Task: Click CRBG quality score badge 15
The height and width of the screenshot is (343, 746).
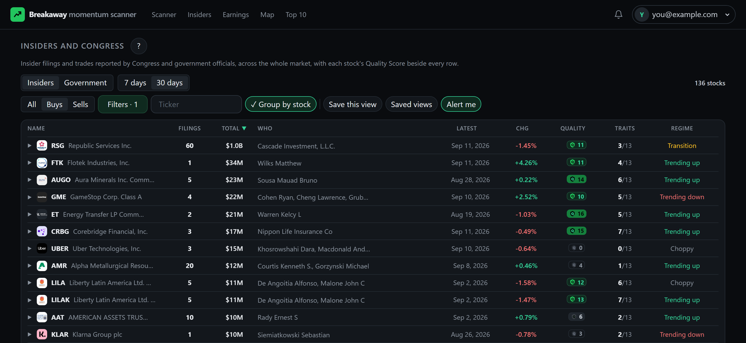Action: click(576, 231)
